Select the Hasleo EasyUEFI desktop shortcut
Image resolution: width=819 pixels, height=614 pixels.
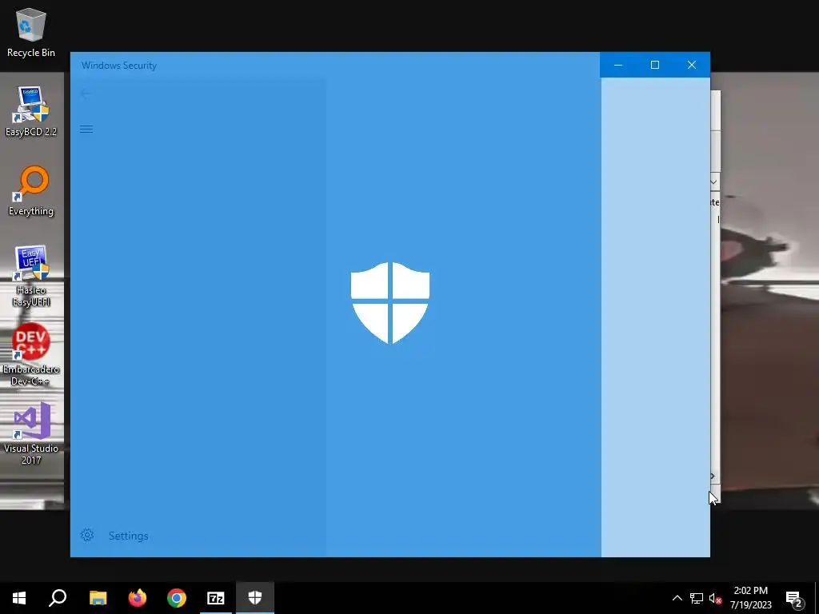click(x=31, y=276)
